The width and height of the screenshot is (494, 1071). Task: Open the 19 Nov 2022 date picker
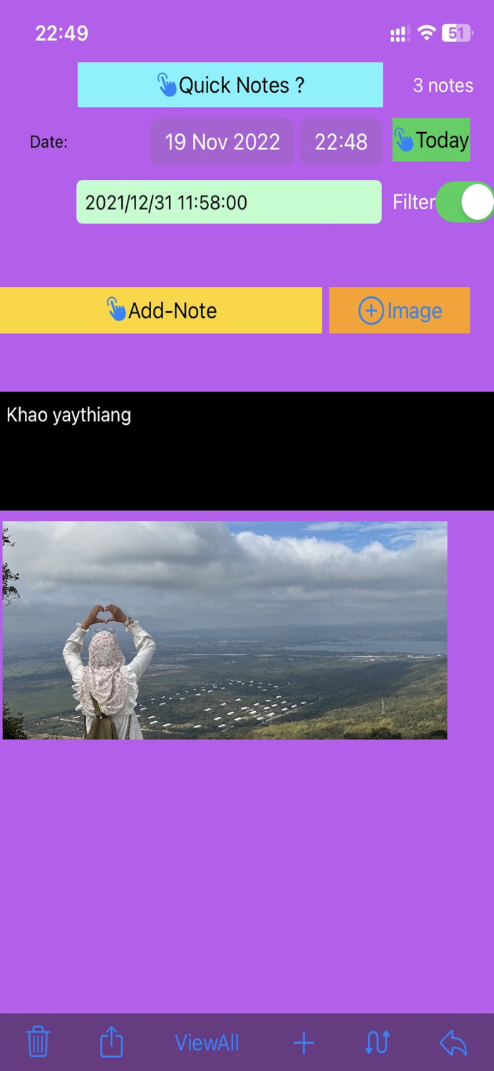(222, 141)
